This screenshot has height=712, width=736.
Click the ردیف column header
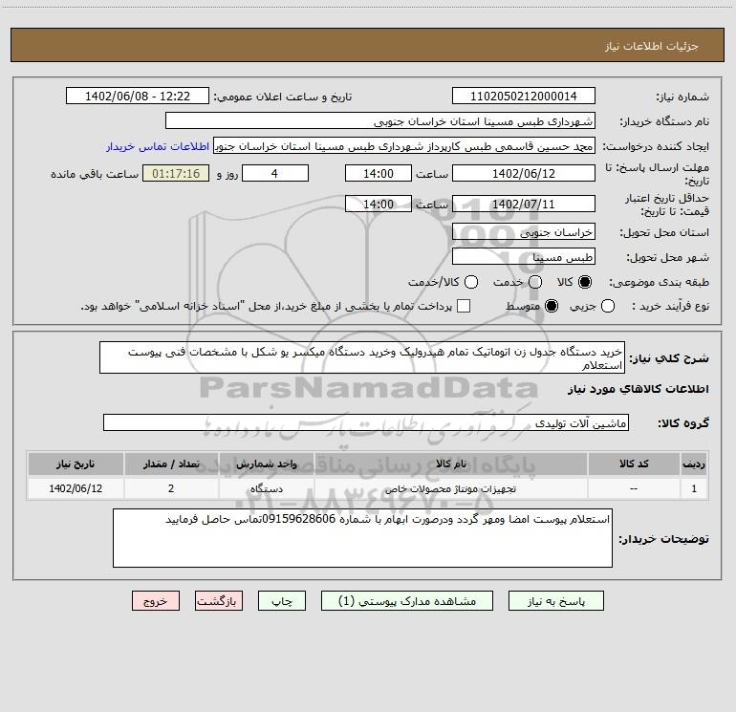[x=694, y=464]
